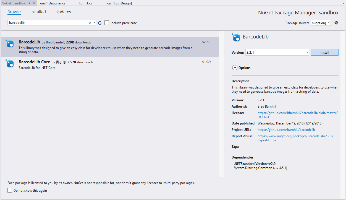The height and width of the screenshot is (200, 346).
Task: Check Do not show this again
Action: pyautogui.click(x=10, y=190)
